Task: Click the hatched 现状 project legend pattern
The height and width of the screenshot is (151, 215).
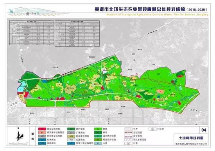Action: [x=129, y=140]
